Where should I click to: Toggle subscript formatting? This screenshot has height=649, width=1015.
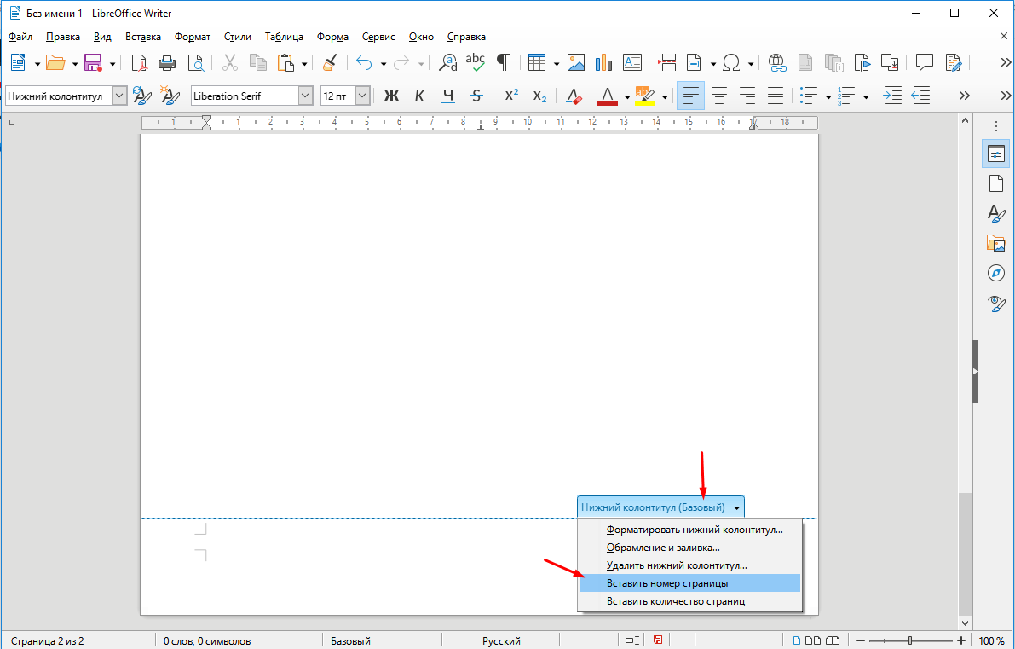pos(539,96)
